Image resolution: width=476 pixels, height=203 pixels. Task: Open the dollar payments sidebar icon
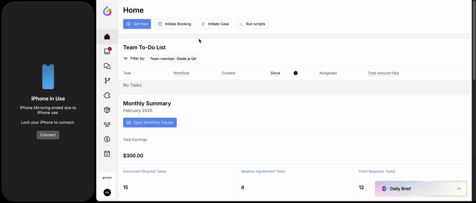(107, 139)
